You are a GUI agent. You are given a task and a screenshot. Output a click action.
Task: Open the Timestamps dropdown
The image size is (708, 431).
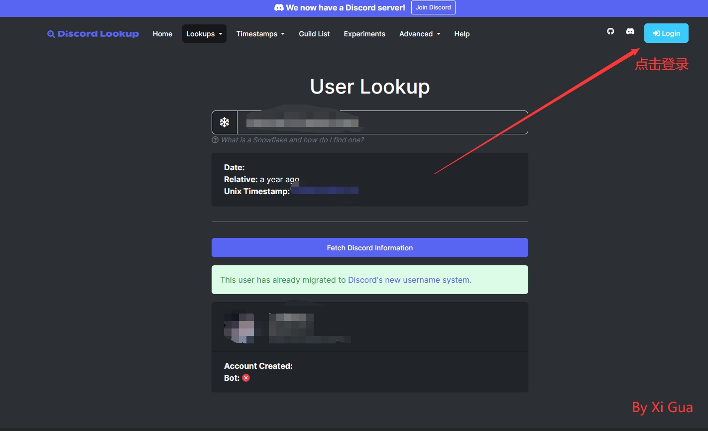[x=260, y=34]
